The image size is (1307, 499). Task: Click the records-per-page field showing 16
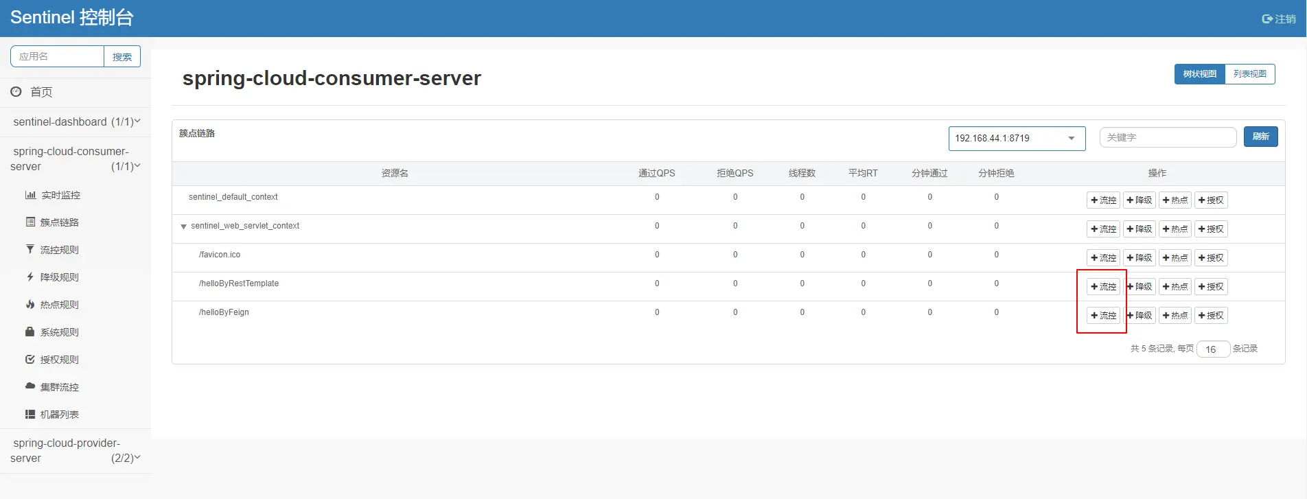point(1213,349)
